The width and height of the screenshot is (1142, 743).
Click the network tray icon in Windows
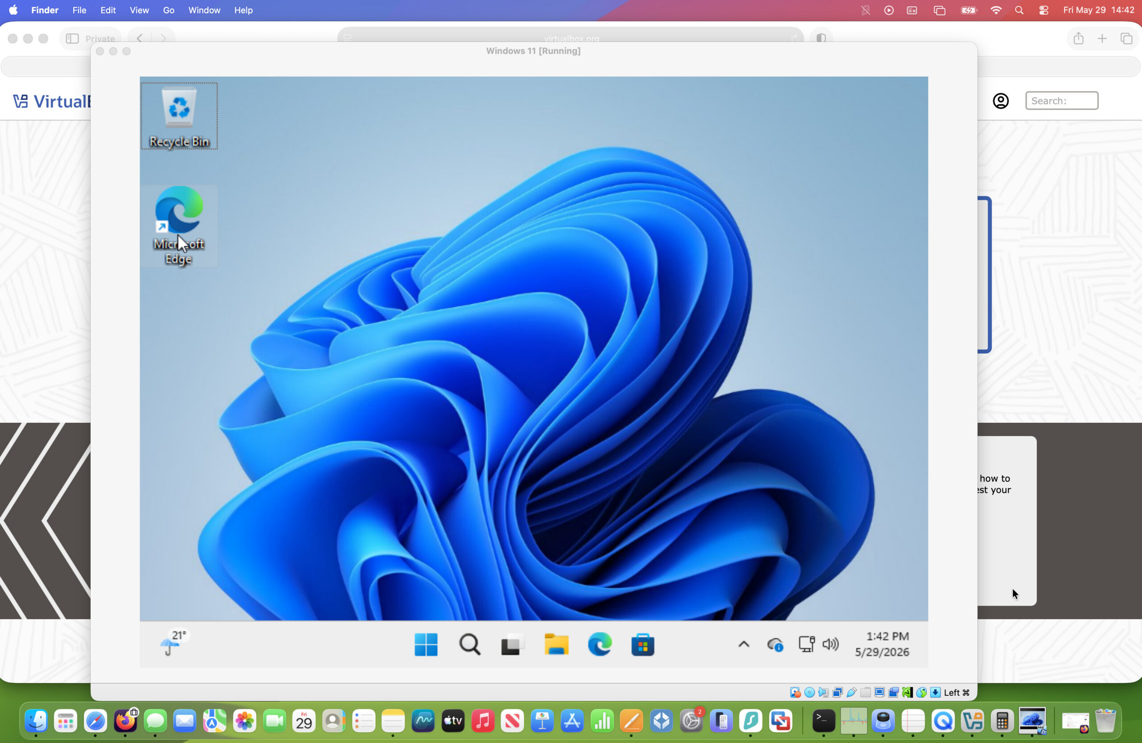click(806, 644)
